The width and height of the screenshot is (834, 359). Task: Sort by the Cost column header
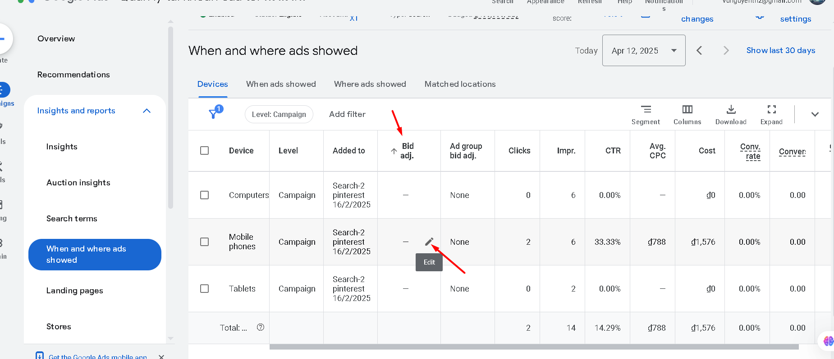click(x=707, y=151)
